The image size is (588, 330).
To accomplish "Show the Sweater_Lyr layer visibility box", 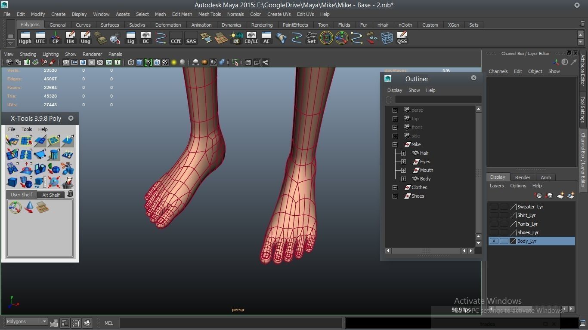I will tap(494, 207).
